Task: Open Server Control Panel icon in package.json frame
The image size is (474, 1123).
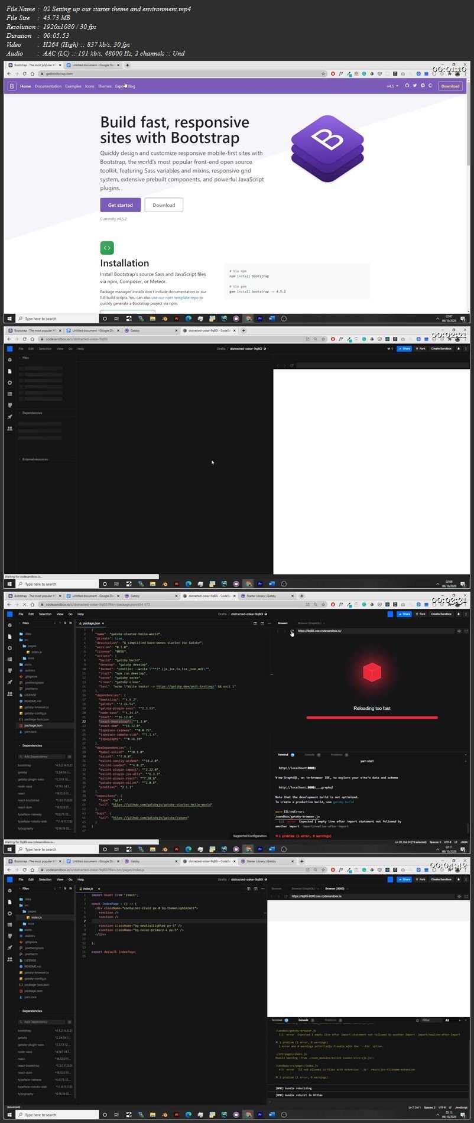Action: tap(9, 659)
